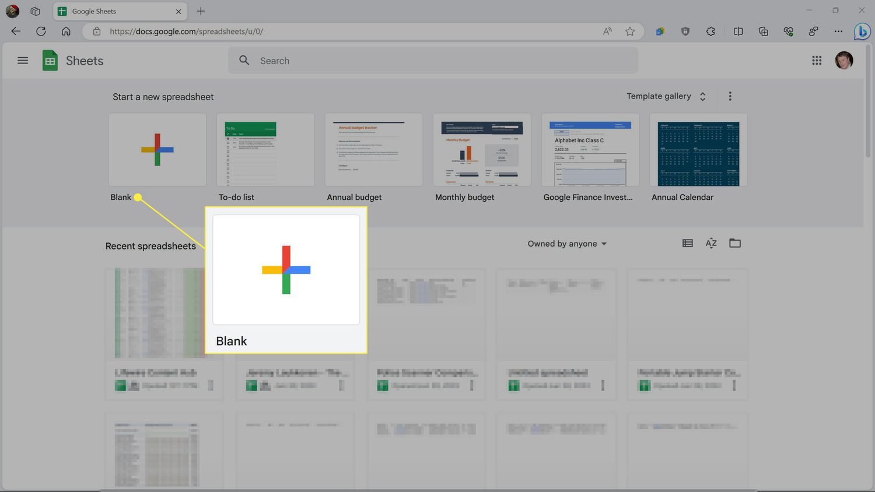
Task: Open template section more options menu
Action: (730, 96)
